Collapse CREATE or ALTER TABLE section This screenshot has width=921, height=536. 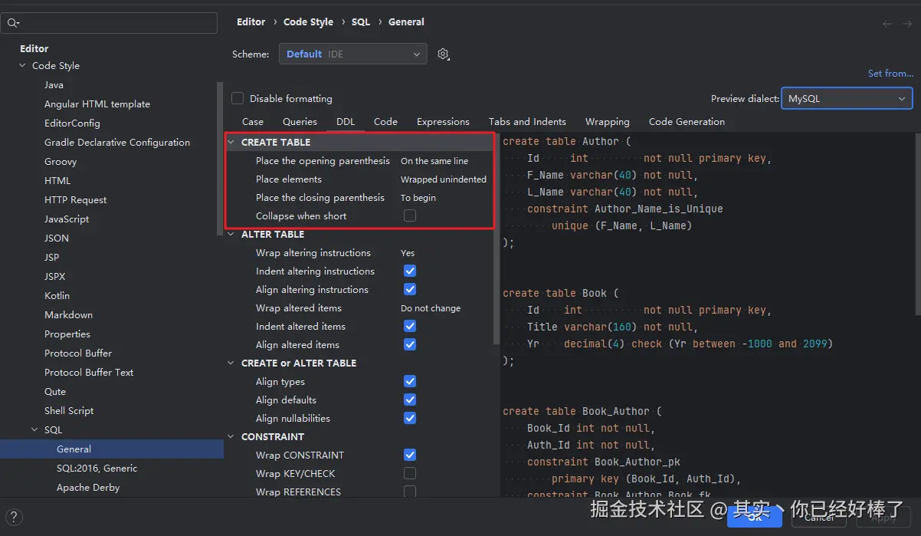231,363
